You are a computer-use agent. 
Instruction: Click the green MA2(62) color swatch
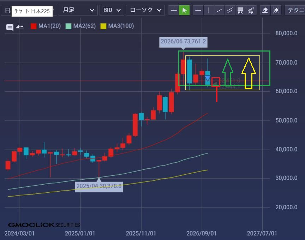coord(68,26)
